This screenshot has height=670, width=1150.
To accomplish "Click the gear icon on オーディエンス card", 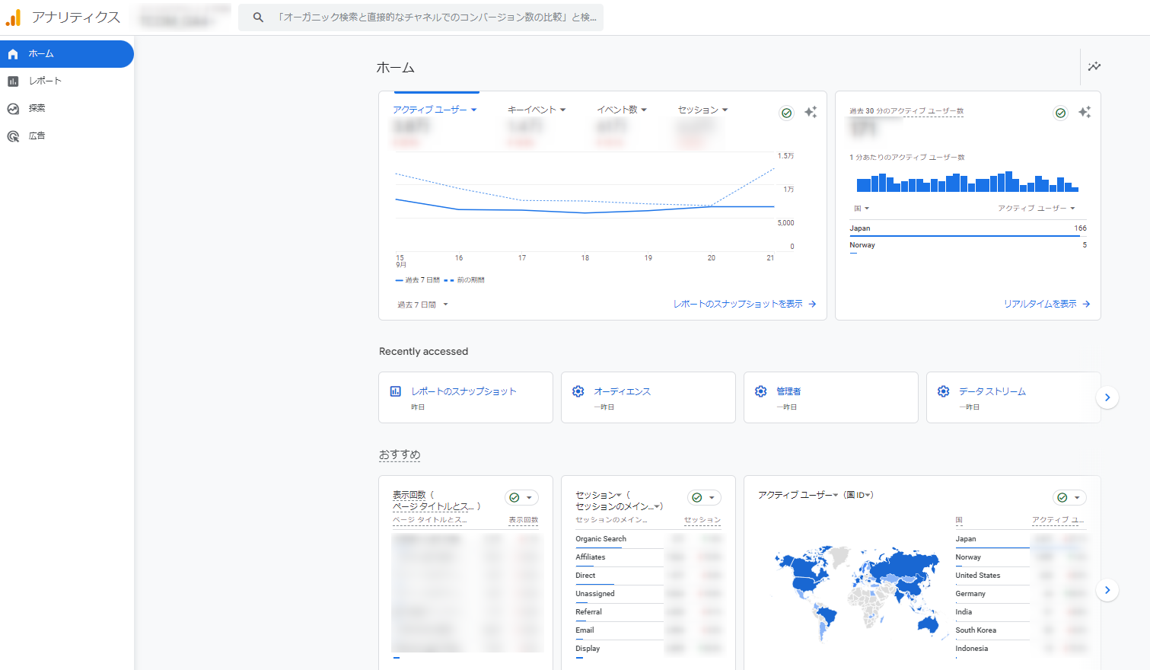I will (578, 391).
